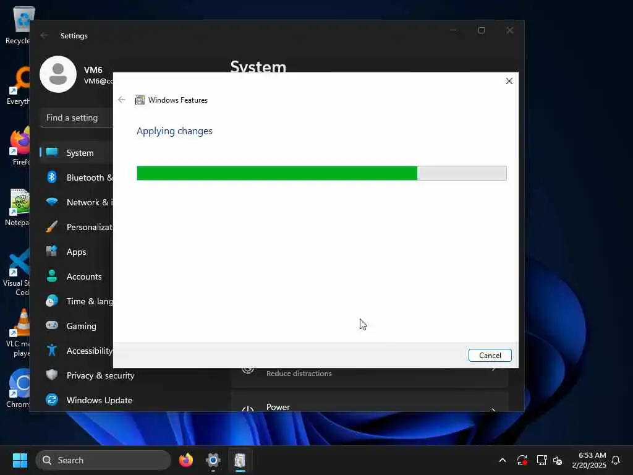Minimize the Settings window
This screenshot has height=475, width=633.
click(453, 30)
